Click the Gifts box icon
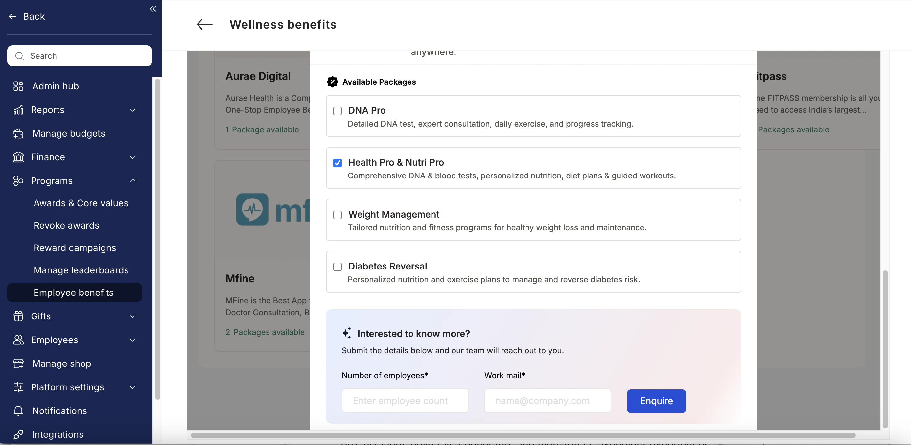 tap(18, 316)
